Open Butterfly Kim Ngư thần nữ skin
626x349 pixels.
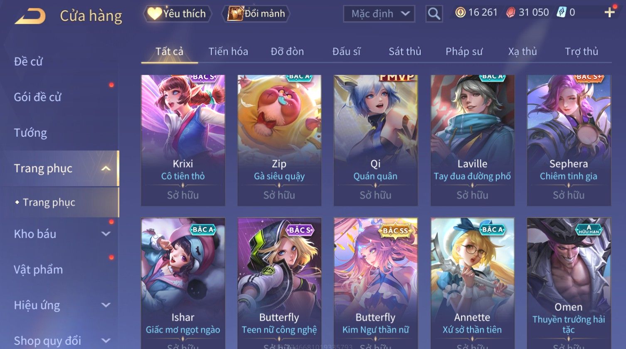tap(375, 283)
